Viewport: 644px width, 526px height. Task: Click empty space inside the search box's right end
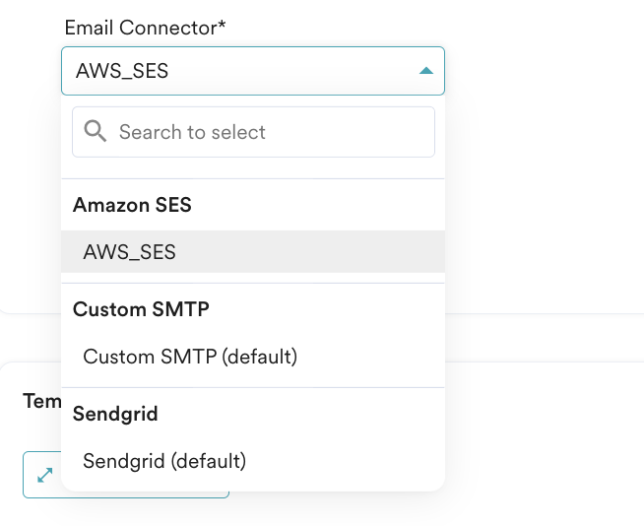click(404, 132)
